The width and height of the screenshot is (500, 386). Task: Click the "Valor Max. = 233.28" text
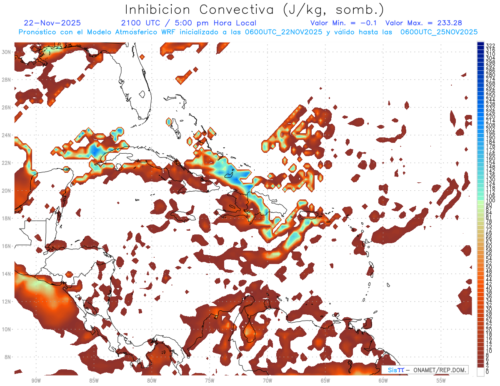[x=424, y=23]
